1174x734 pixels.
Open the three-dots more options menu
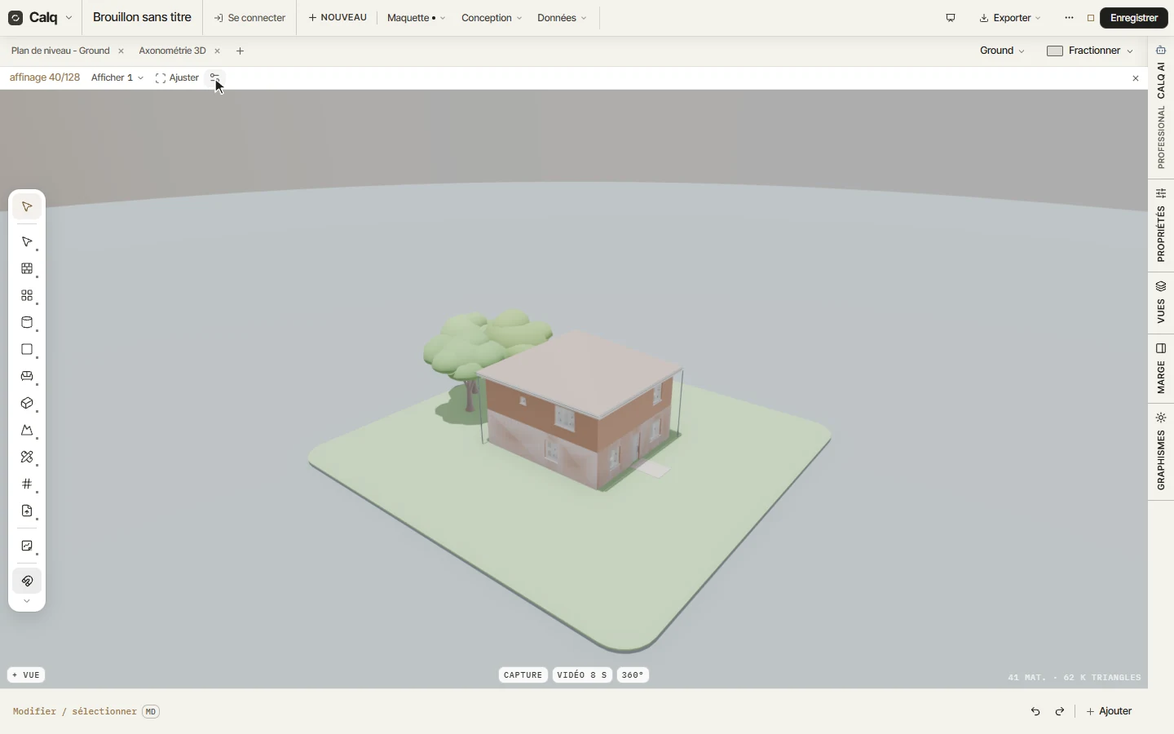click(1069, 18)
